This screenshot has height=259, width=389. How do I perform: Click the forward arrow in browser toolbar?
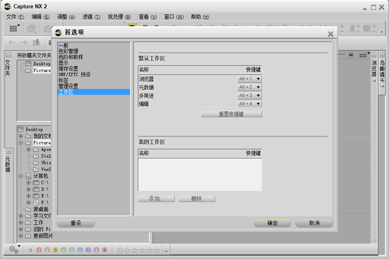(x=24, y=42)
